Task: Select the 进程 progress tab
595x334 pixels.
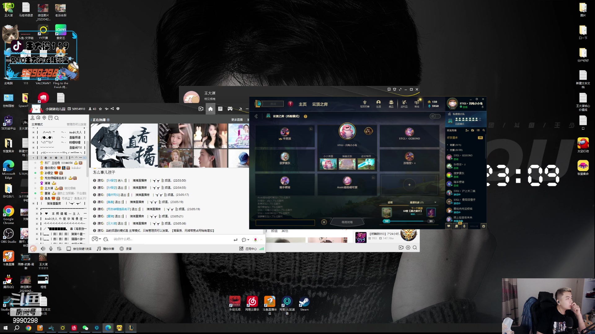Action: (x=390, y=203)
